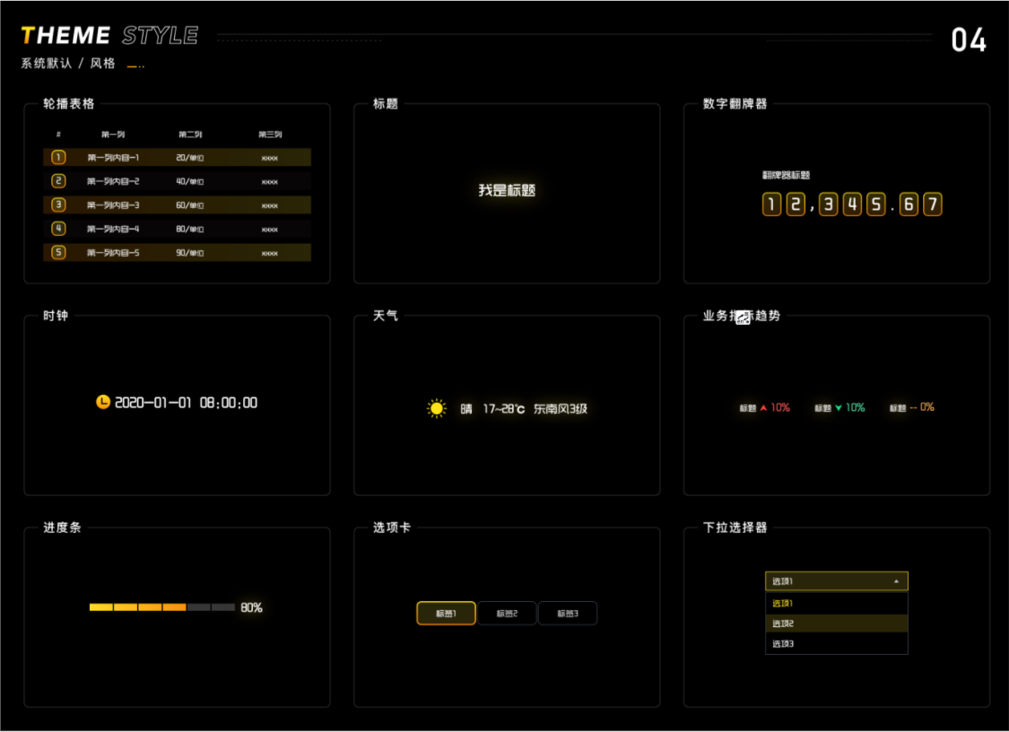Click the orange clock icon beside the datetime
Screen dimensions: 1009x732
point(103,402)
